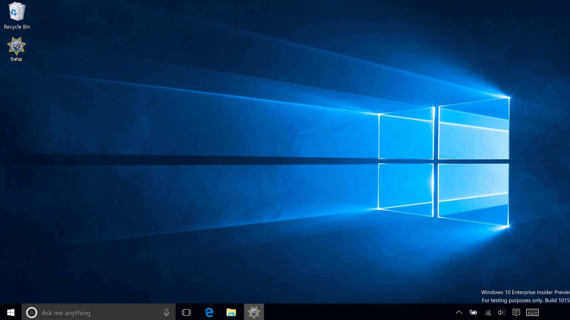
Task: Open the volume speaker control
Action: click(x=501, y=312)
